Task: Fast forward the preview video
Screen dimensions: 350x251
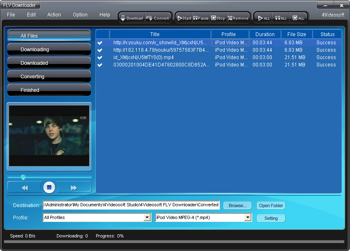Action: tap(74, 188)
